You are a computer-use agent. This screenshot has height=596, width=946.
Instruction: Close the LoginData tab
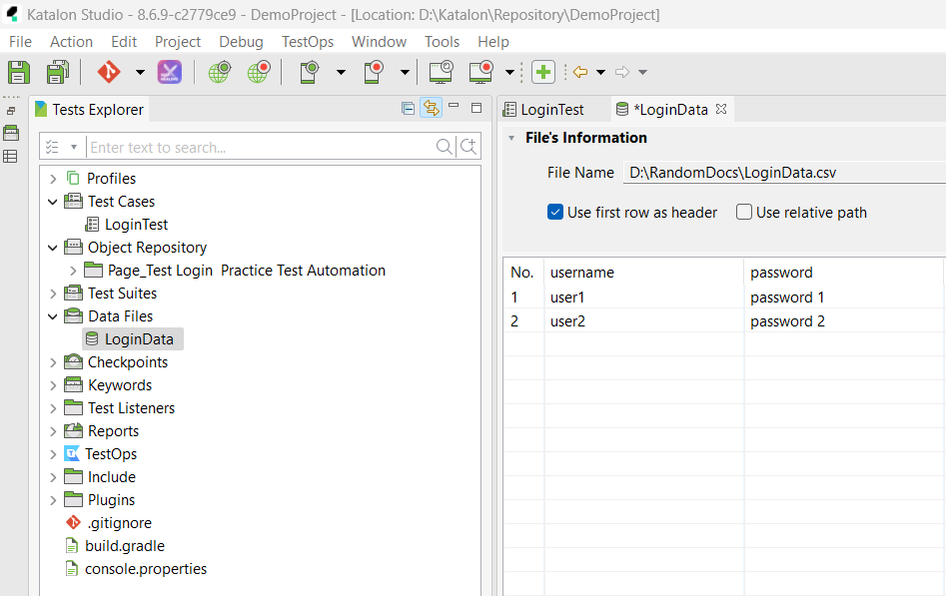721,109
